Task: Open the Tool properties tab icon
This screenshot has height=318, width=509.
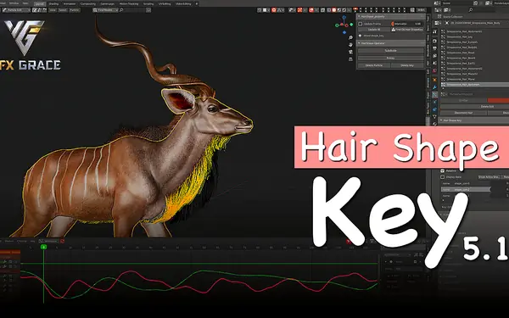Action: 434,32
